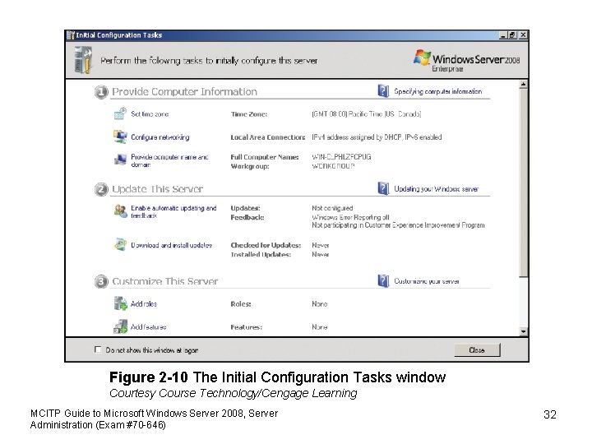The height and width of the screenshot is (444, 592).
Task: Click the Roles value None
Action: [x=319, y=304]
